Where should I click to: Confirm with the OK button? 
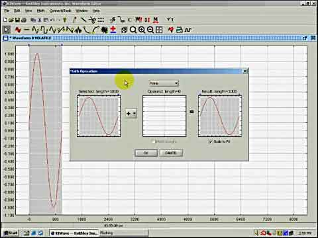pyautogui.click(x=146, y=153)
